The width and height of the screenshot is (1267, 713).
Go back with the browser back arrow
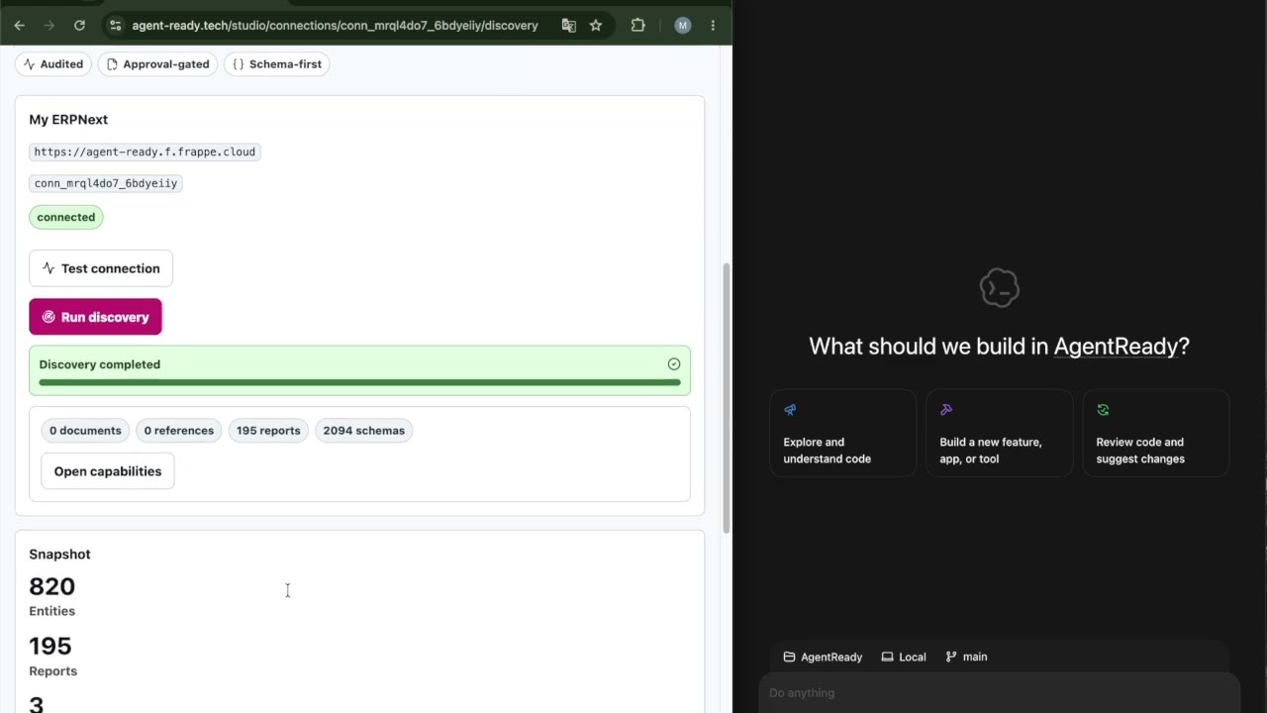(x=19, y=26)
